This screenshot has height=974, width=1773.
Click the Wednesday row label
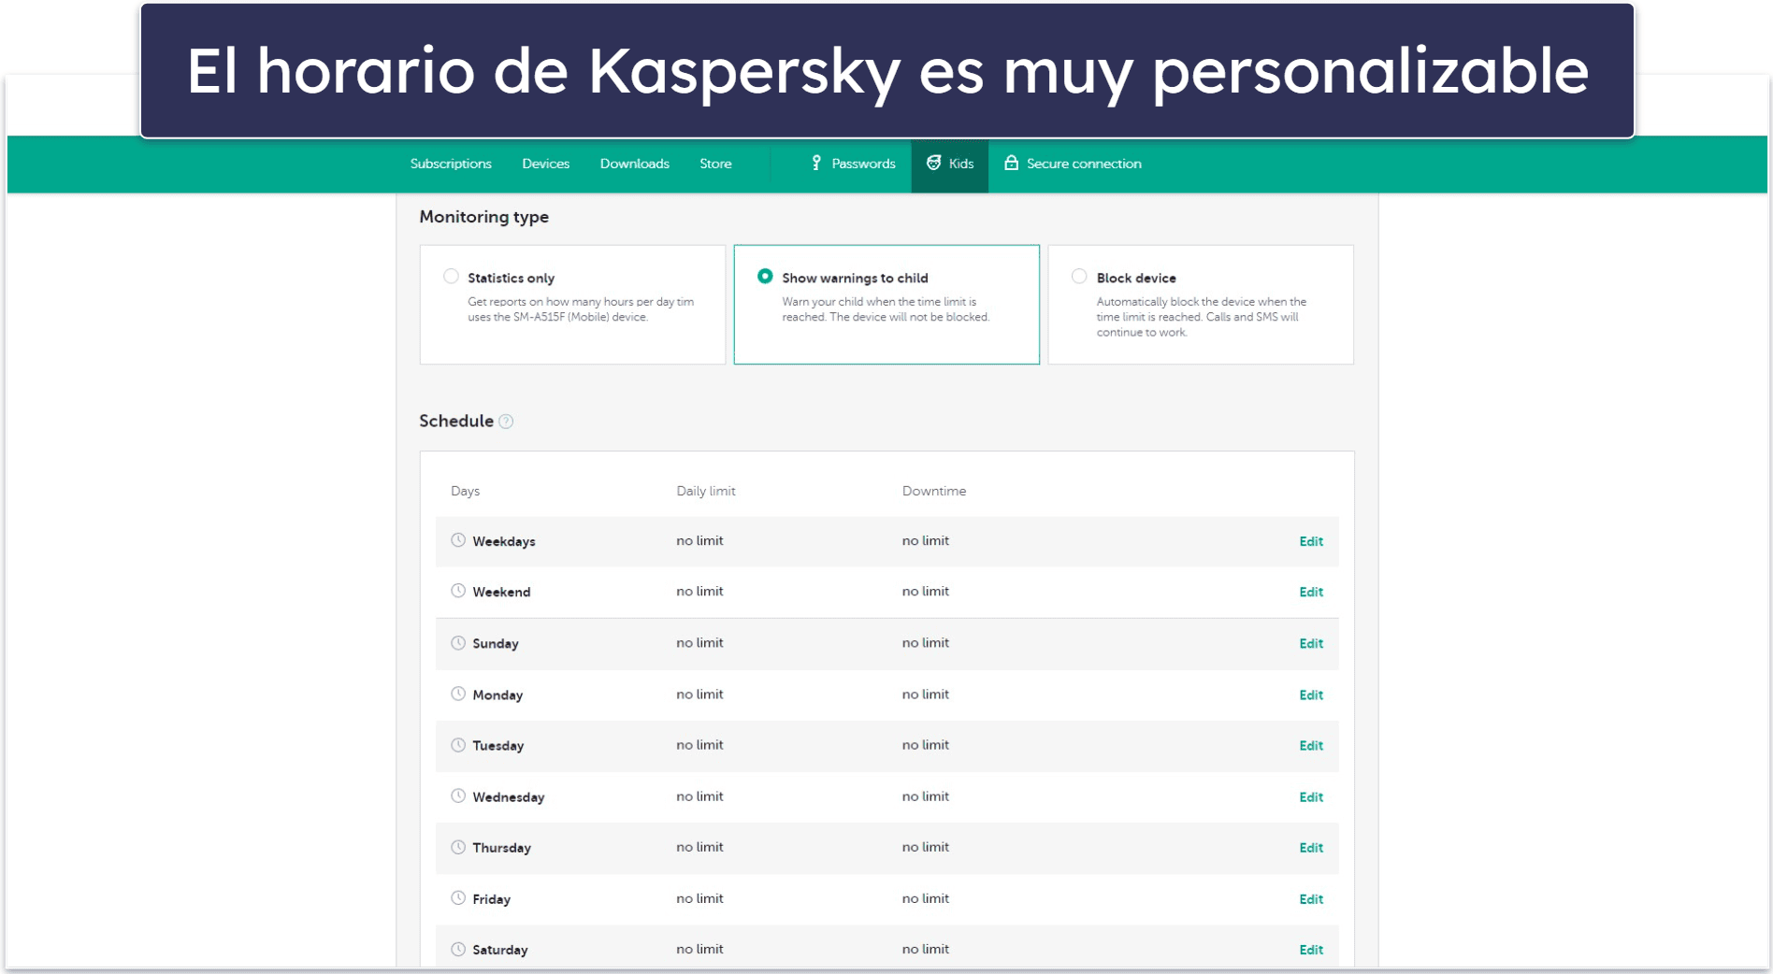(509, 796)
